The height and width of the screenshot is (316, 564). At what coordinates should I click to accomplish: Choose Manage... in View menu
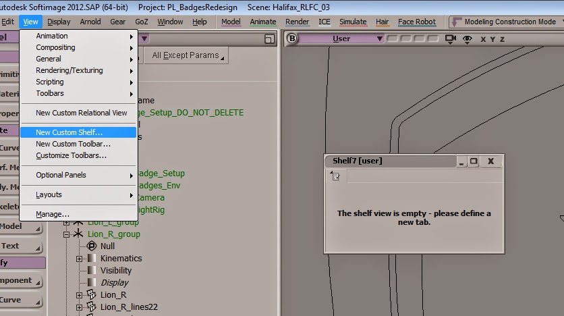click(78, 214)
